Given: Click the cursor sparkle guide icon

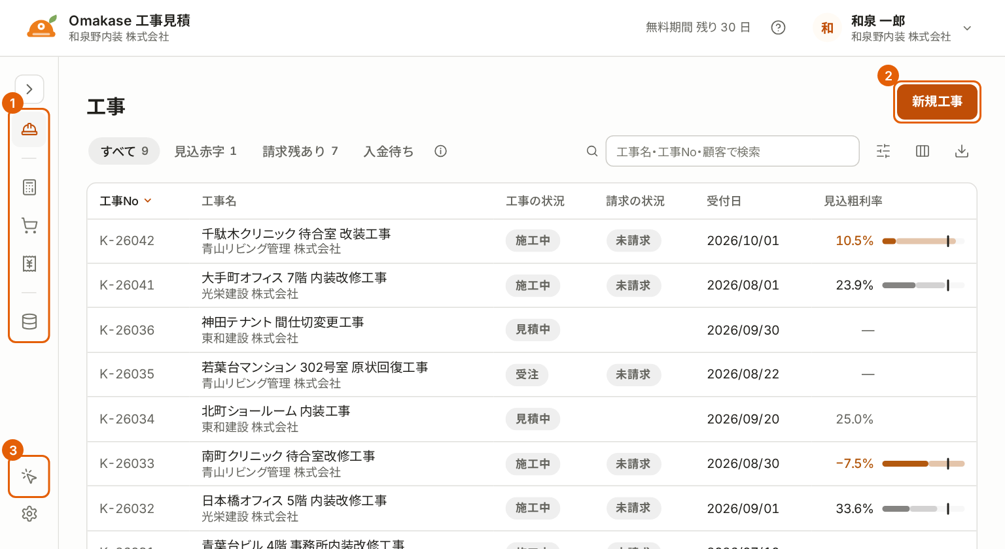Looking at the screenshot, I should pos(29,476).
